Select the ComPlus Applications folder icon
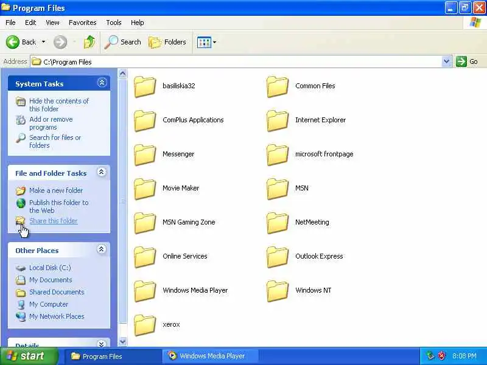The width and height of the screenshot is (487, 365). tap(145, 120)
